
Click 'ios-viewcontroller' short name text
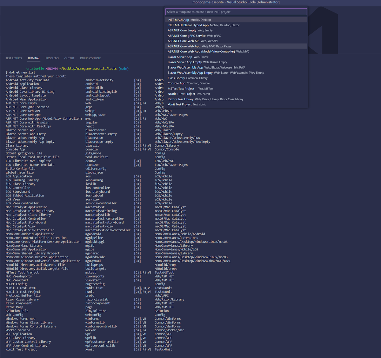click(x=101, y=203)
